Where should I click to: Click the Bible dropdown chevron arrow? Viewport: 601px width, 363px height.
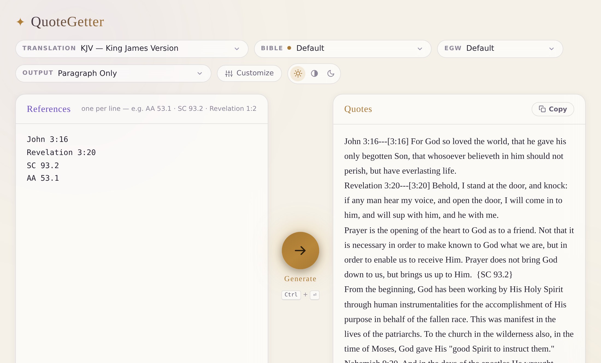tap(420, 49)
